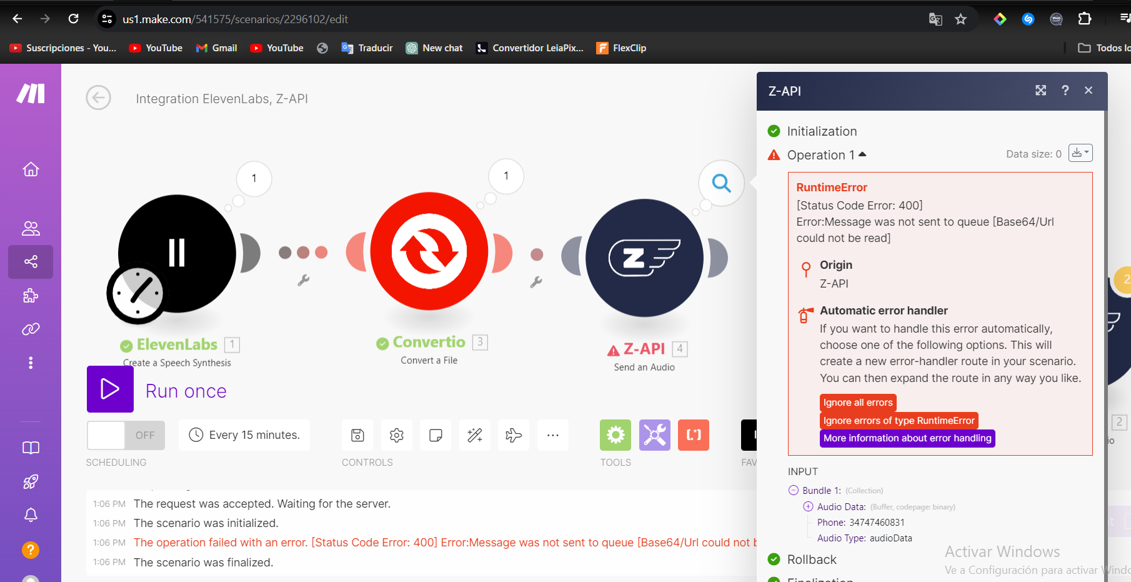Viewport: 1131px width, 582px height.
Task: Expand the Z-API panel to fullscreen
Action: click(1040, 91)
